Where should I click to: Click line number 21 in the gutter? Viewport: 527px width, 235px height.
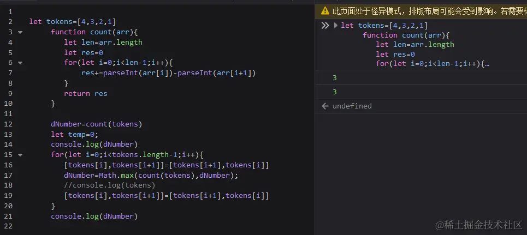tap(8, 216)
